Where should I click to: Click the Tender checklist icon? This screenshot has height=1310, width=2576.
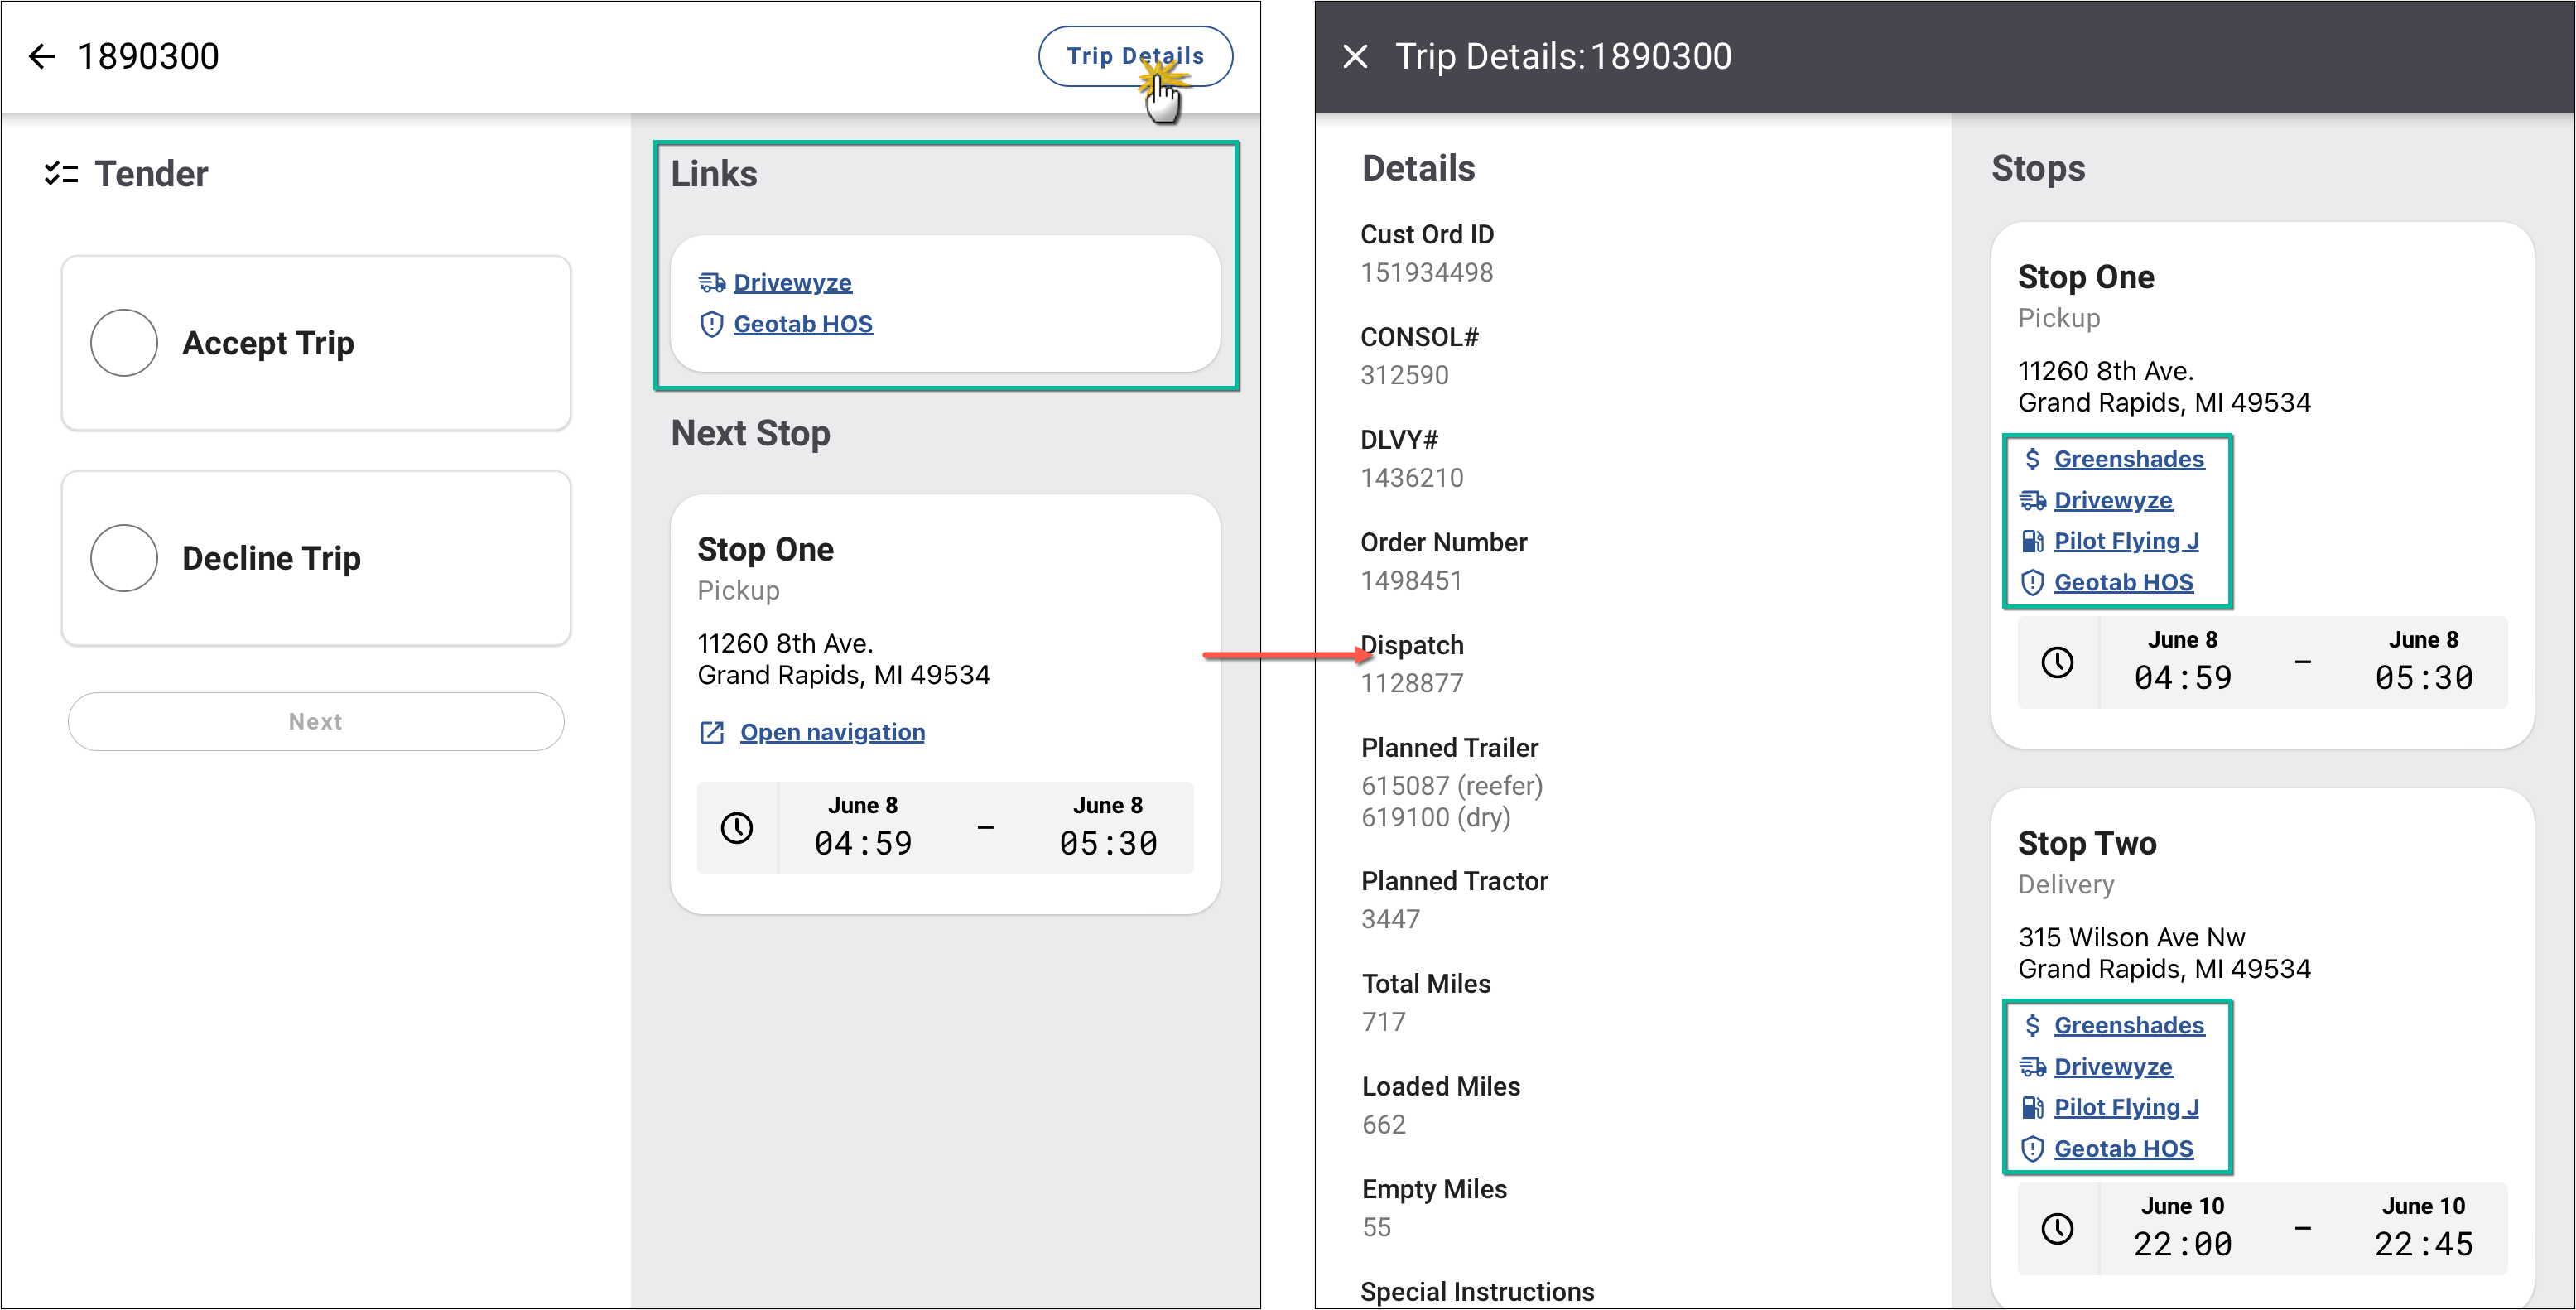coord(61,174)
